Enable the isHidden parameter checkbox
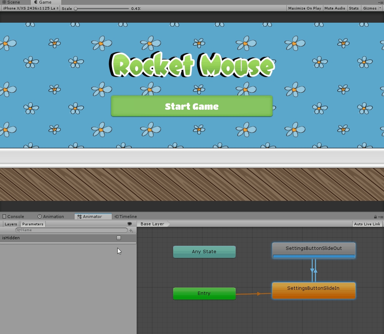384x334 pixels. (x=119, y=238)
